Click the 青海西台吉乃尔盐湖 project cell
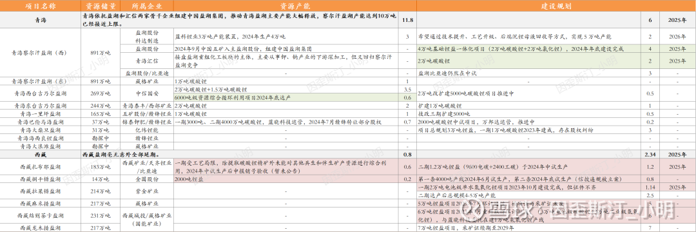The height and width of the screenshot is (232, 696). pyautogui.click(x=41, y=93)
